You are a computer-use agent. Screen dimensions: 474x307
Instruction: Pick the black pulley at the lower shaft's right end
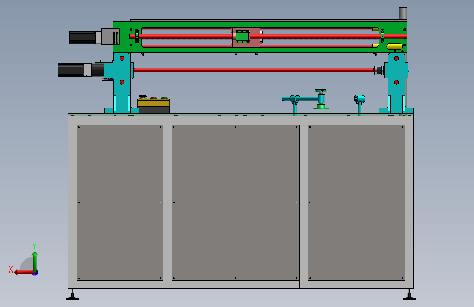379,70
